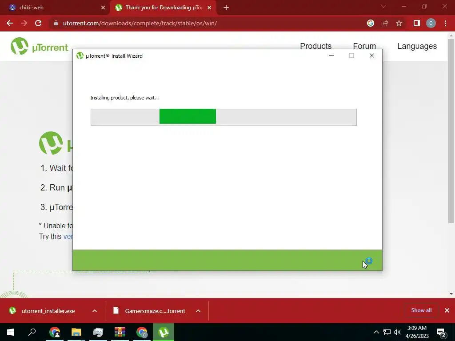Minimize the µTorrent Install Wizard

point(331,56)
